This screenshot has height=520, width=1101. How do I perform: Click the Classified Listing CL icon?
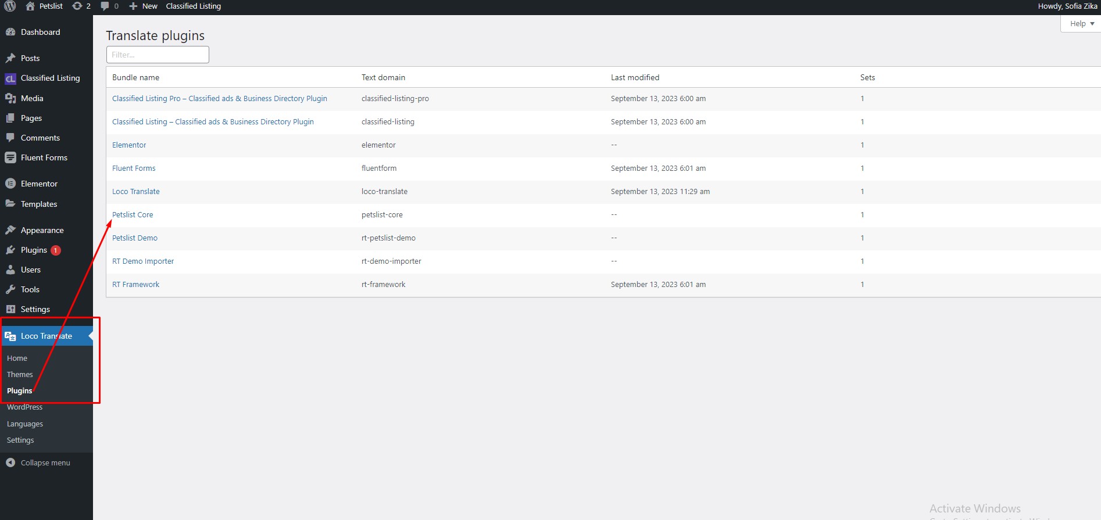pos(10,78)
